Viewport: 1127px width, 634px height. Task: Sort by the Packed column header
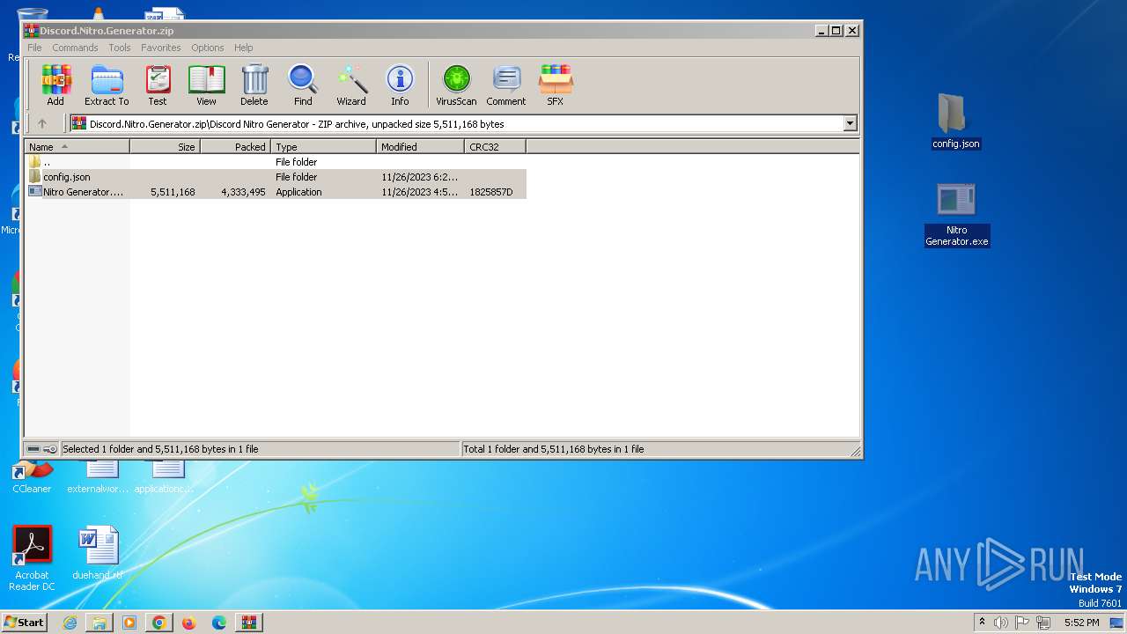236,147
